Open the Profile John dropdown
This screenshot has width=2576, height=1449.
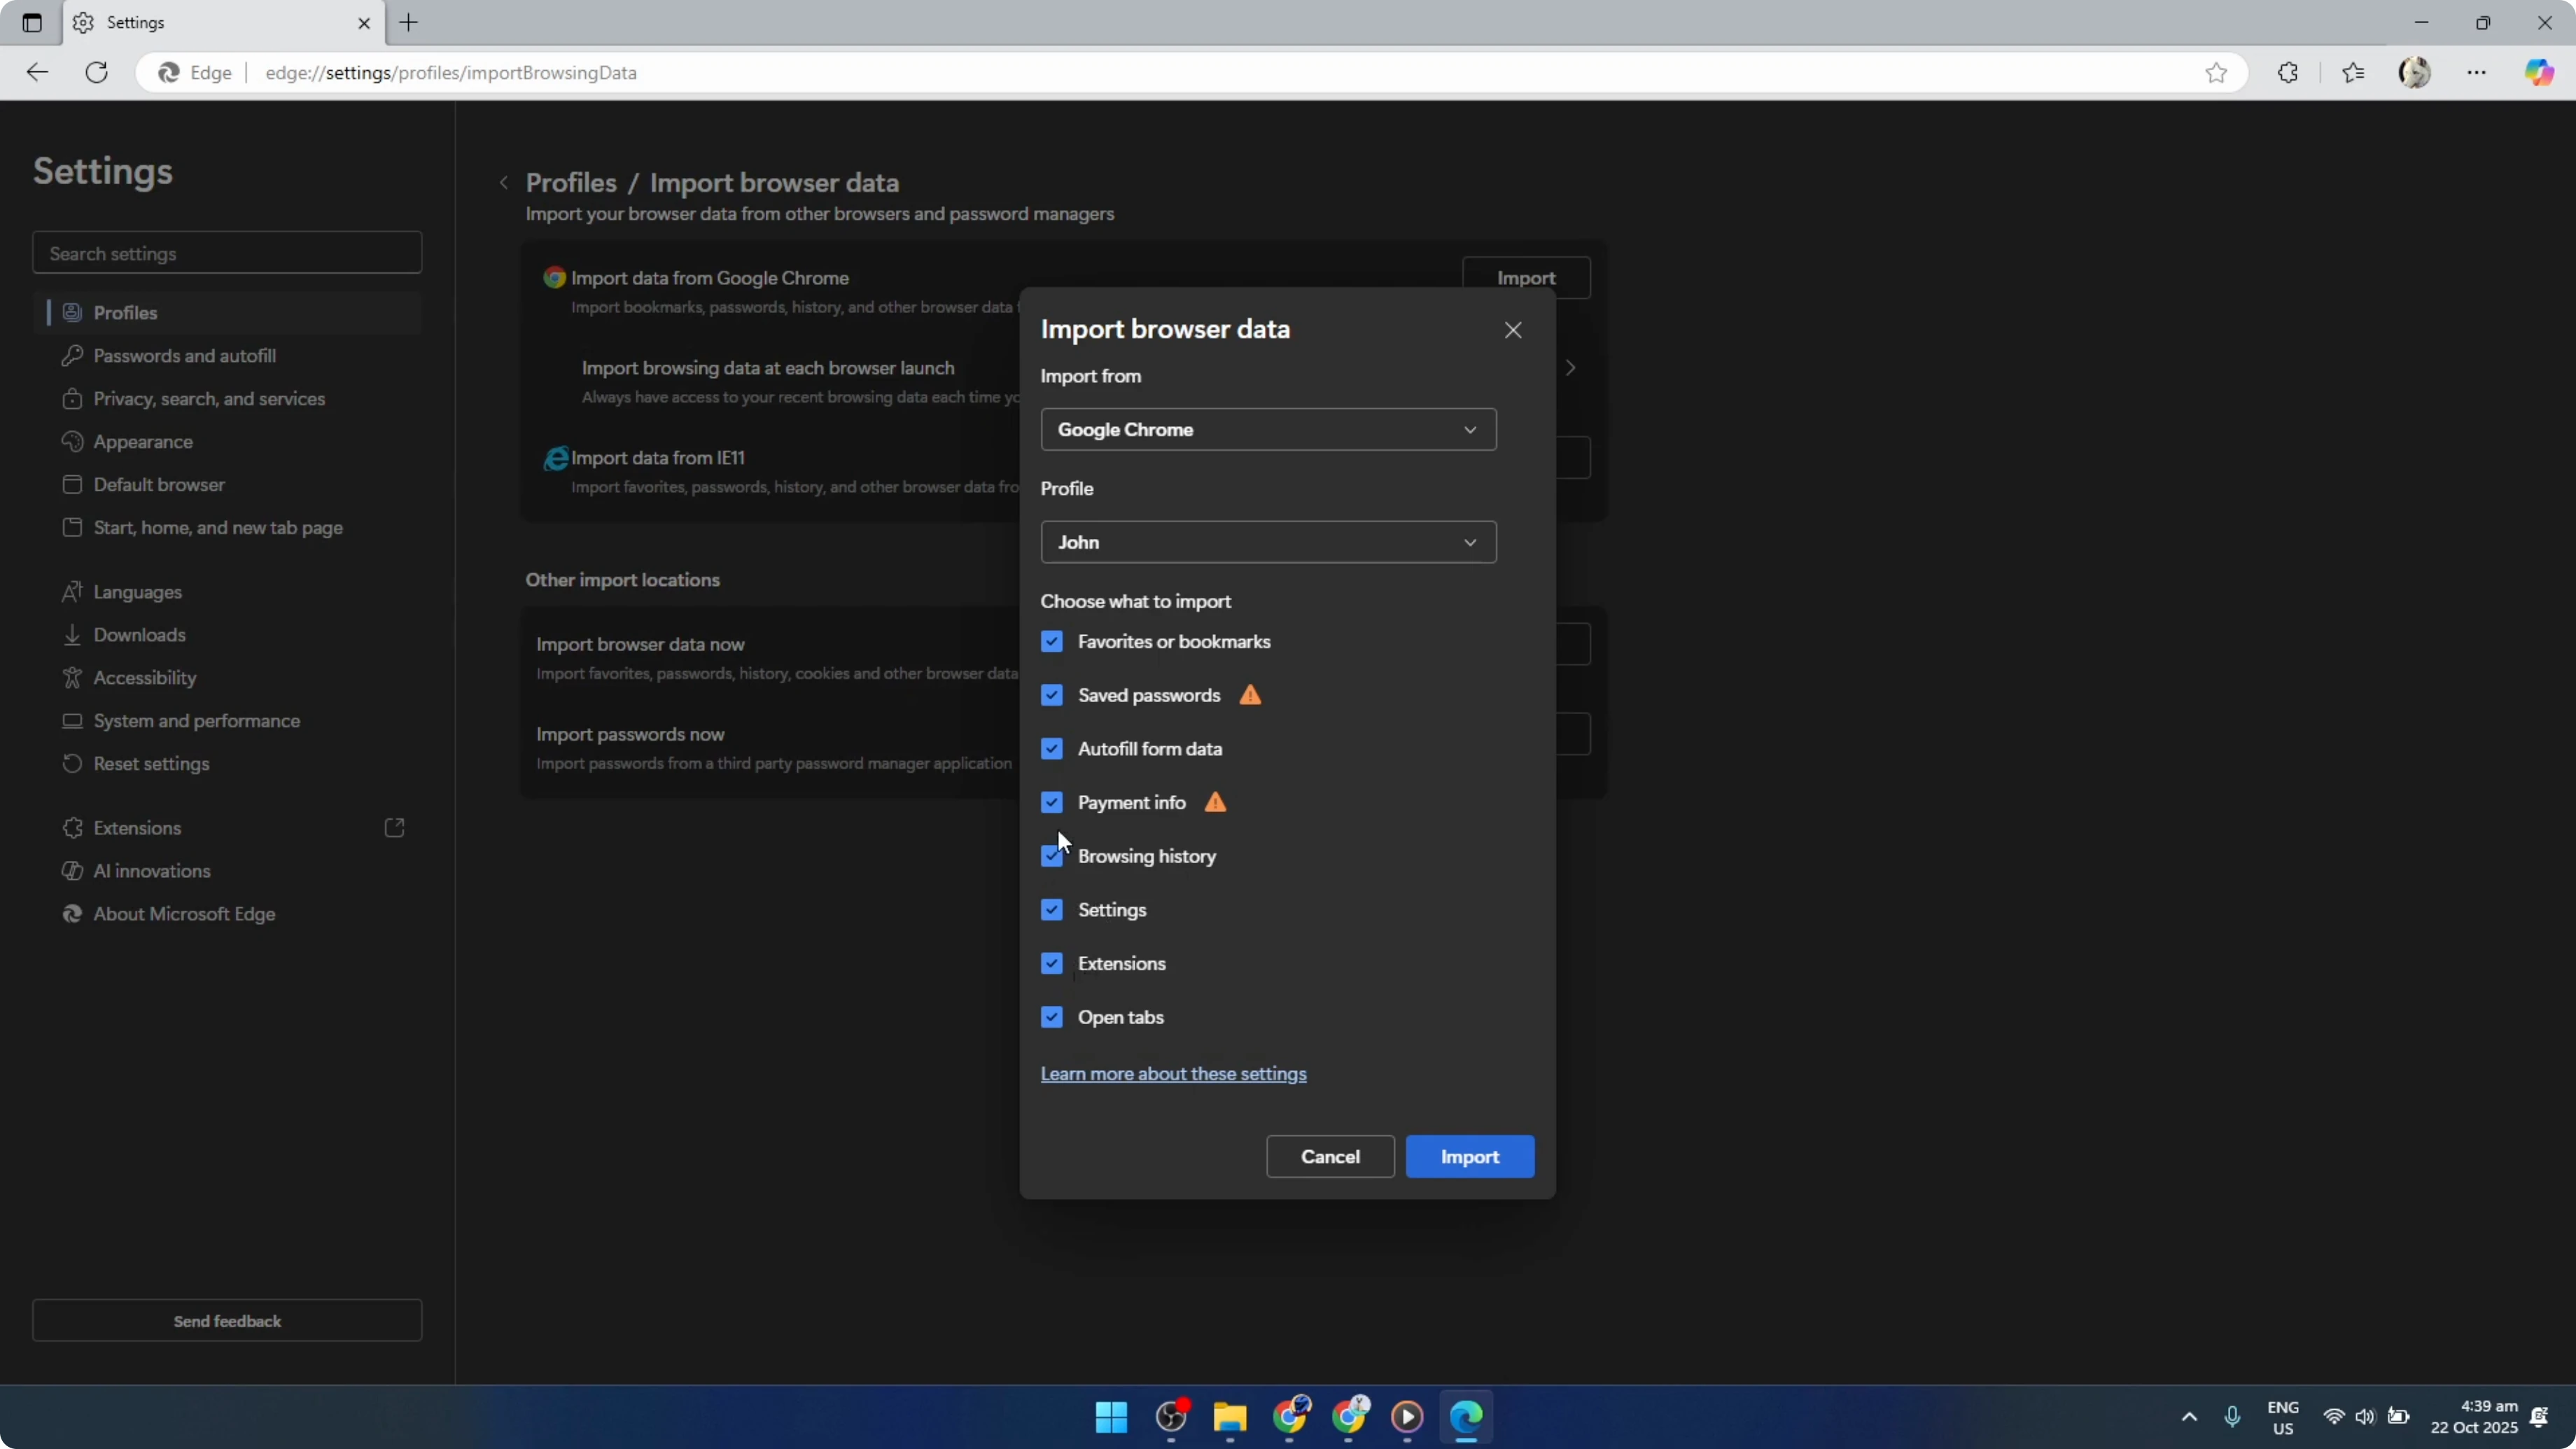pos(1268,542)
